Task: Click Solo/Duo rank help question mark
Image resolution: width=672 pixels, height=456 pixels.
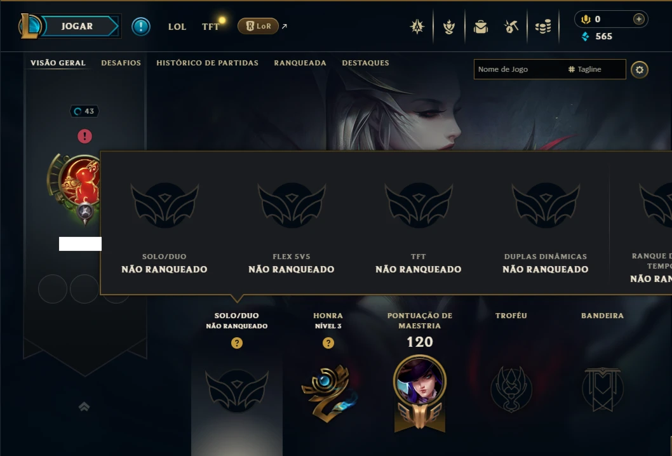Action: click(x=237, y=343)
